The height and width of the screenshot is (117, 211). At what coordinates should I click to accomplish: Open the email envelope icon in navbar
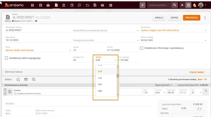[x=102, y=5]
